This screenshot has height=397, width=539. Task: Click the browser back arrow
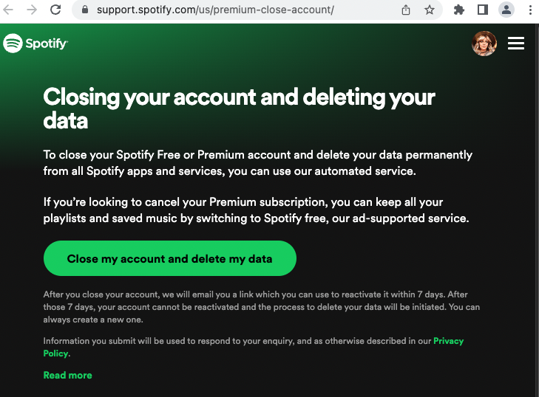pyautogui.click(x=9, y=10)
